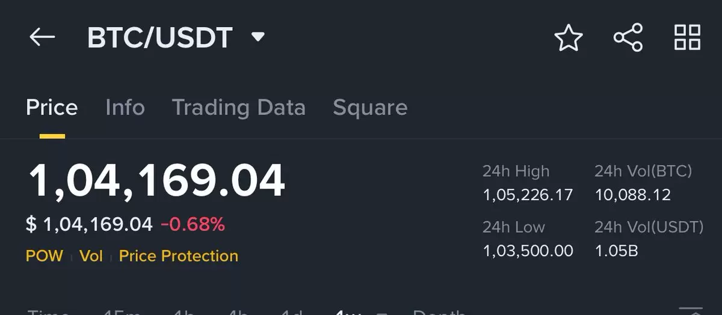
Task: Go back using the left arrow
Action: tap(42, 38)
